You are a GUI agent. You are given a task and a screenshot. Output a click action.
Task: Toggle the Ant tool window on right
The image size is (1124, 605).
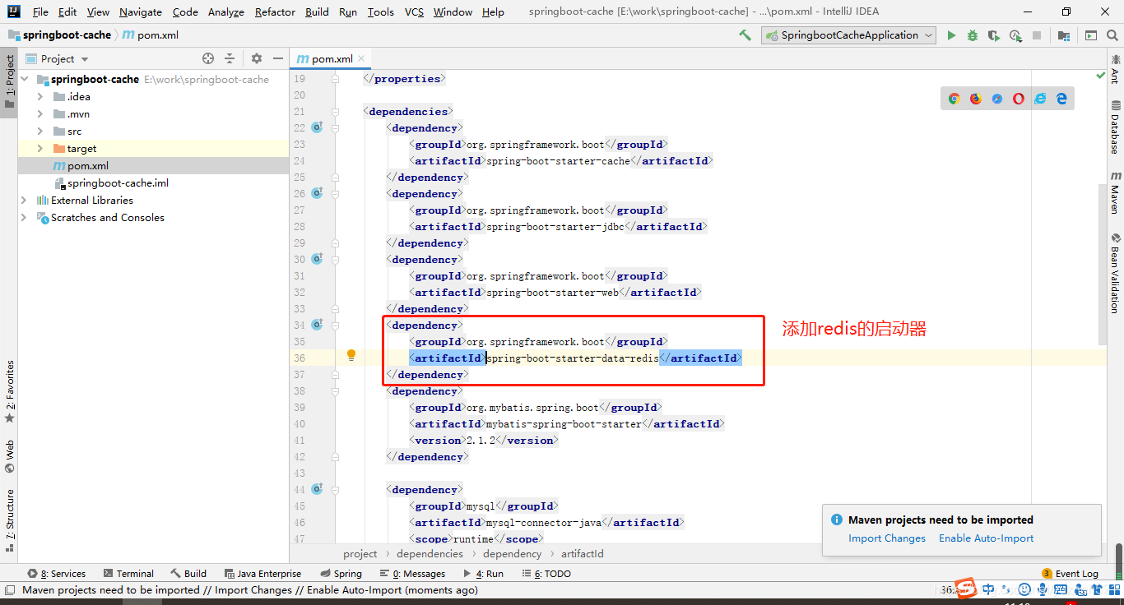click(x=1115, y=69)
